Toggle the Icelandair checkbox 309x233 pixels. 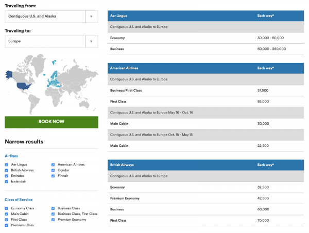coord(6,181)
